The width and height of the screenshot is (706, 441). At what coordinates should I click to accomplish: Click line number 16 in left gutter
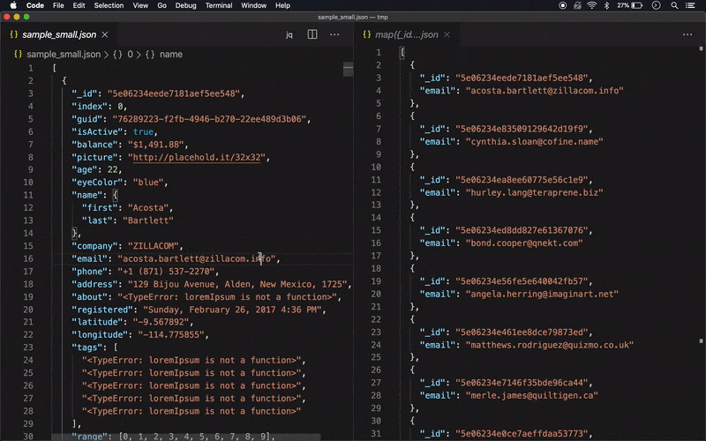(28, 258)
